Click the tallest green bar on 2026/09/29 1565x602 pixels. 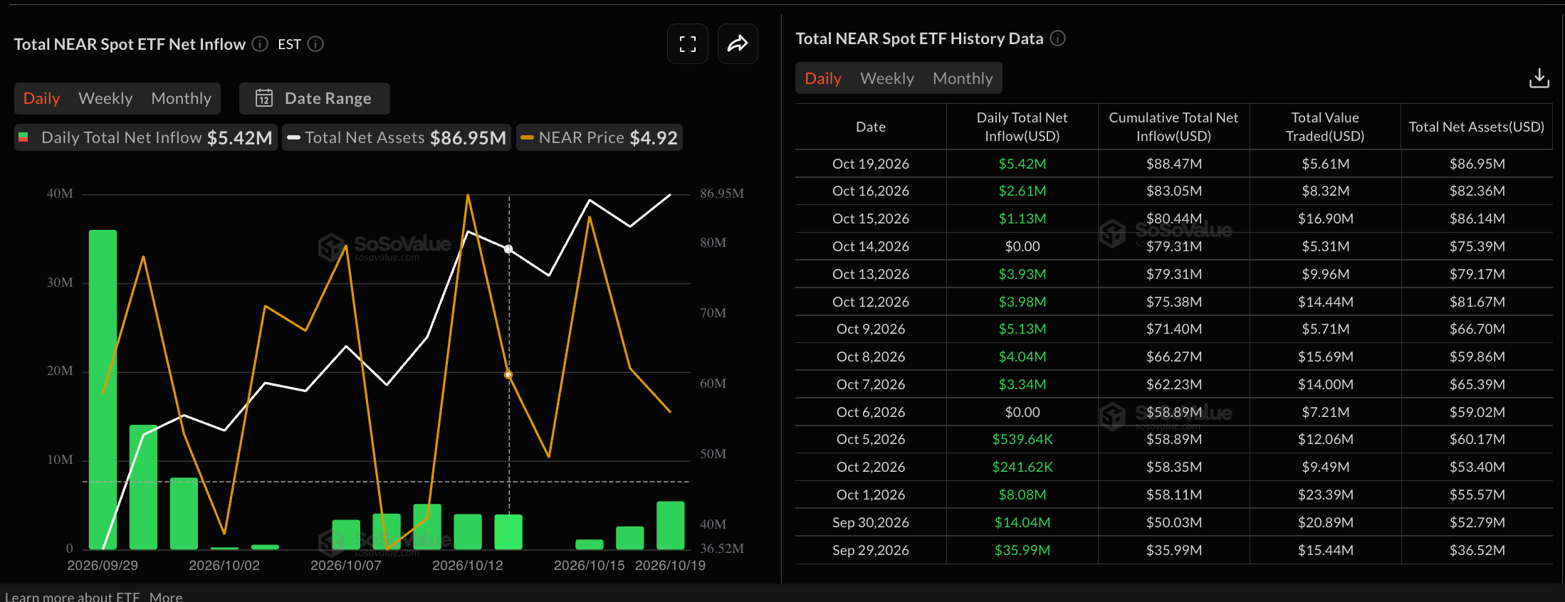click(x=103, y=389)
